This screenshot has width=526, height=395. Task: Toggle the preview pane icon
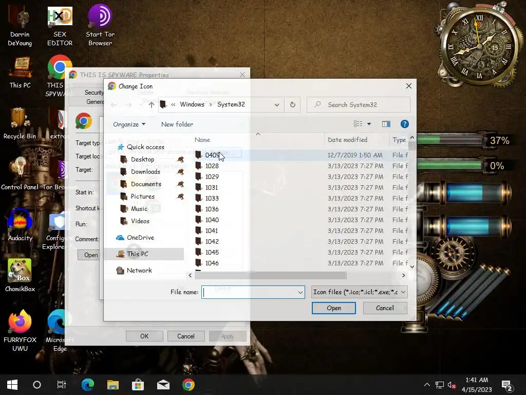pos(386,124)
